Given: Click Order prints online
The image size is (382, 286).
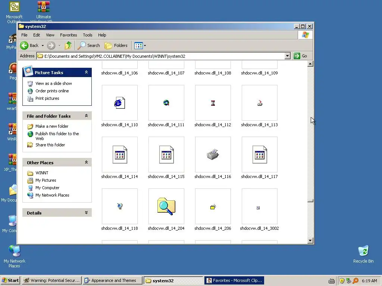Looking at the screenshot, I should 52,91.
